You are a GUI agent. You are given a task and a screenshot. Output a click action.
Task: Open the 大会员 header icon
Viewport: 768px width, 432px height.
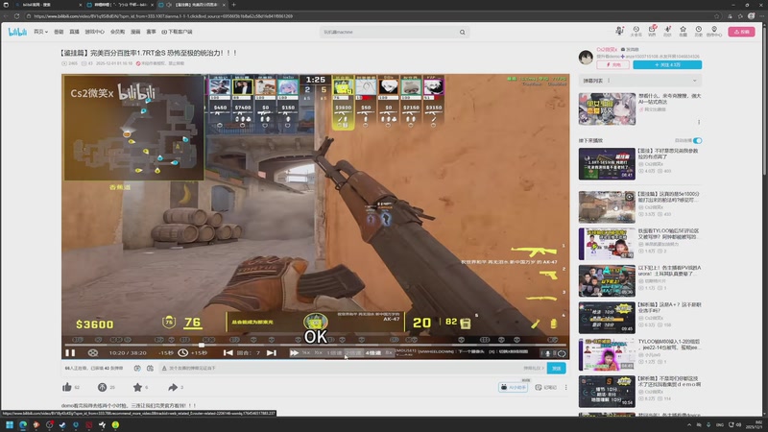pos(636,32)
